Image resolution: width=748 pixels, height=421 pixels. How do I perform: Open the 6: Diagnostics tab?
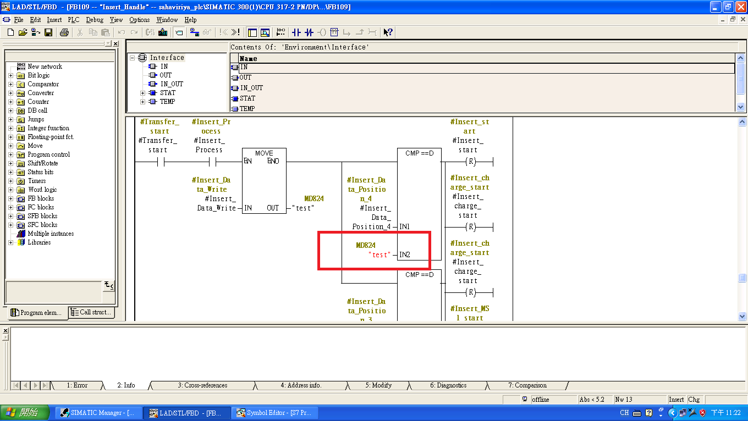tap(448, 385)
